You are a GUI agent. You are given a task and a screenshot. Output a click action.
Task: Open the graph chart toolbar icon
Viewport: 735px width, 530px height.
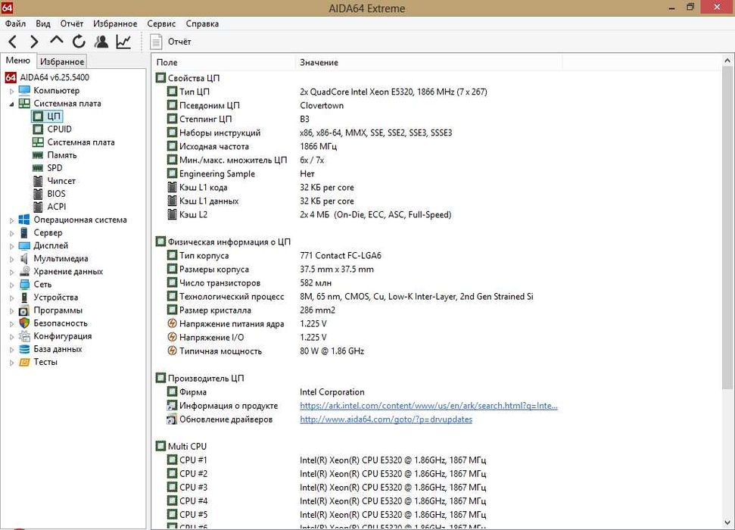click(x=123, y=42)
